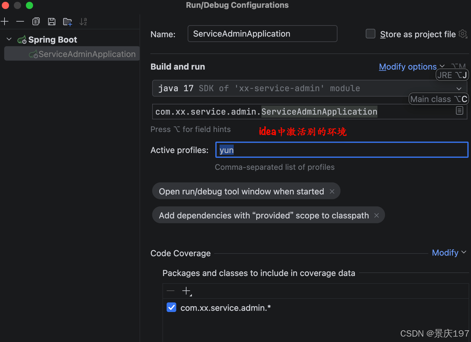Expand the Code Coverage Modify dropdown

[x=449, y=253]
